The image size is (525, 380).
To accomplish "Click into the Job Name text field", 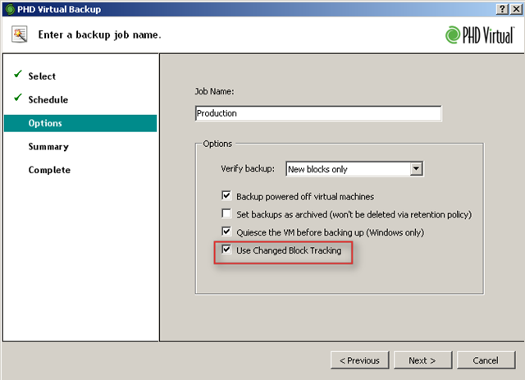I will [318, 113].
